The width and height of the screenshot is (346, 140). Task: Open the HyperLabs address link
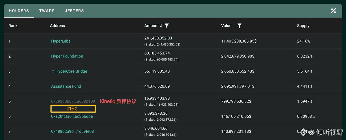(61, 41)
